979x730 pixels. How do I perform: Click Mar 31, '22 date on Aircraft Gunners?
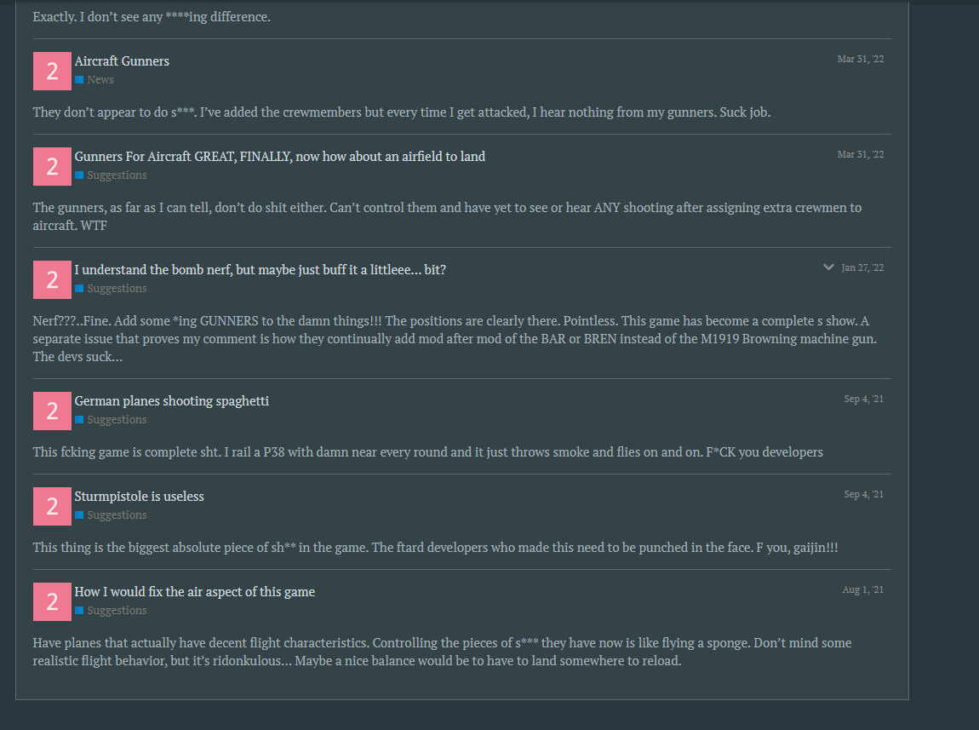coord(860,60)
